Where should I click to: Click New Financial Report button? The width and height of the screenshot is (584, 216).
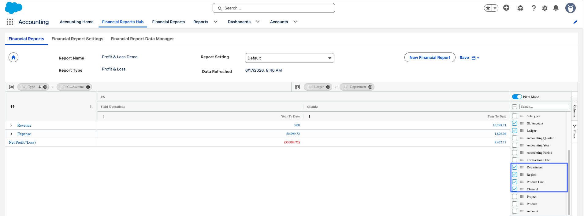pyautogui.click(x=430, y=57)
